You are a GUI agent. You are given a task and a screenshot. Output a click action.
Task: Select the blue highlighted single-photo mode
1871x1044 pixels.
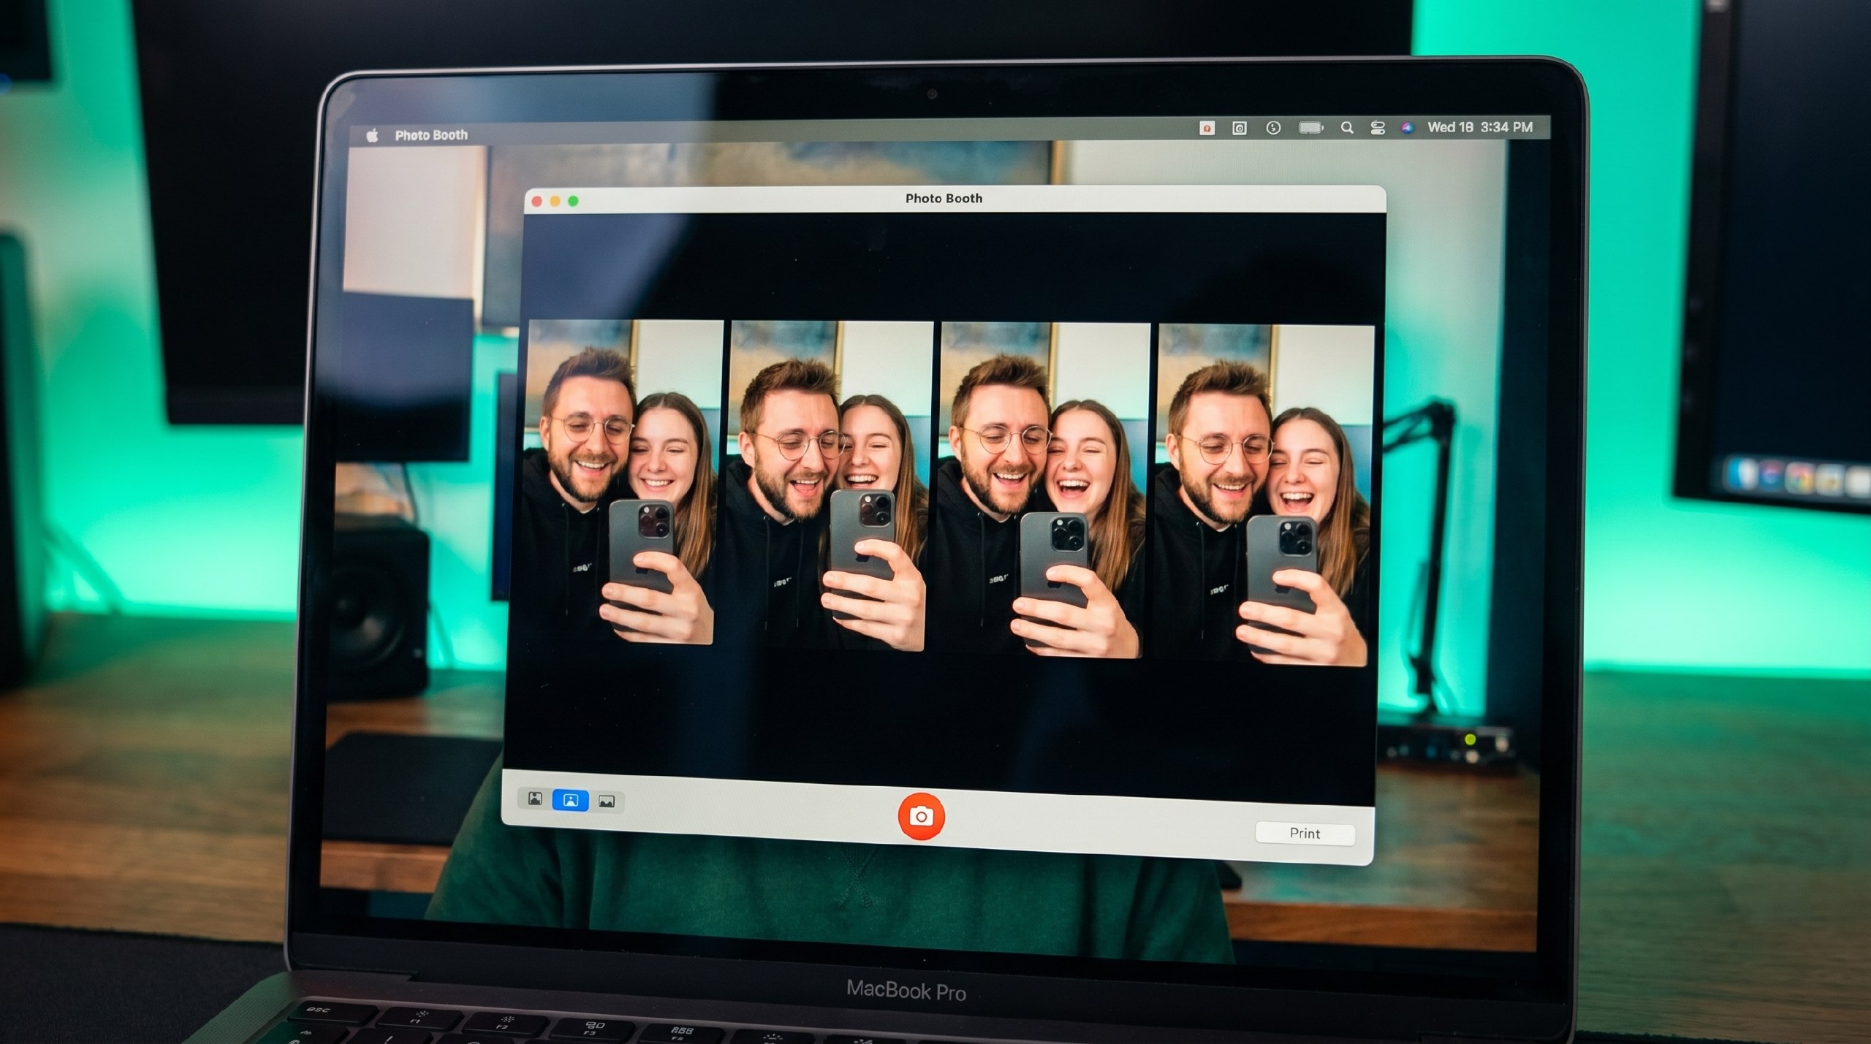pos(570,800)
